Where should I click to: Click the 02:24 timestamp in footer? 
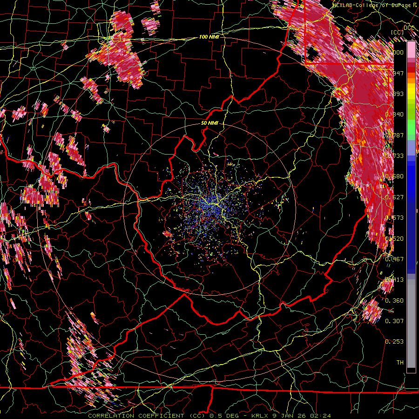[320, 416]
